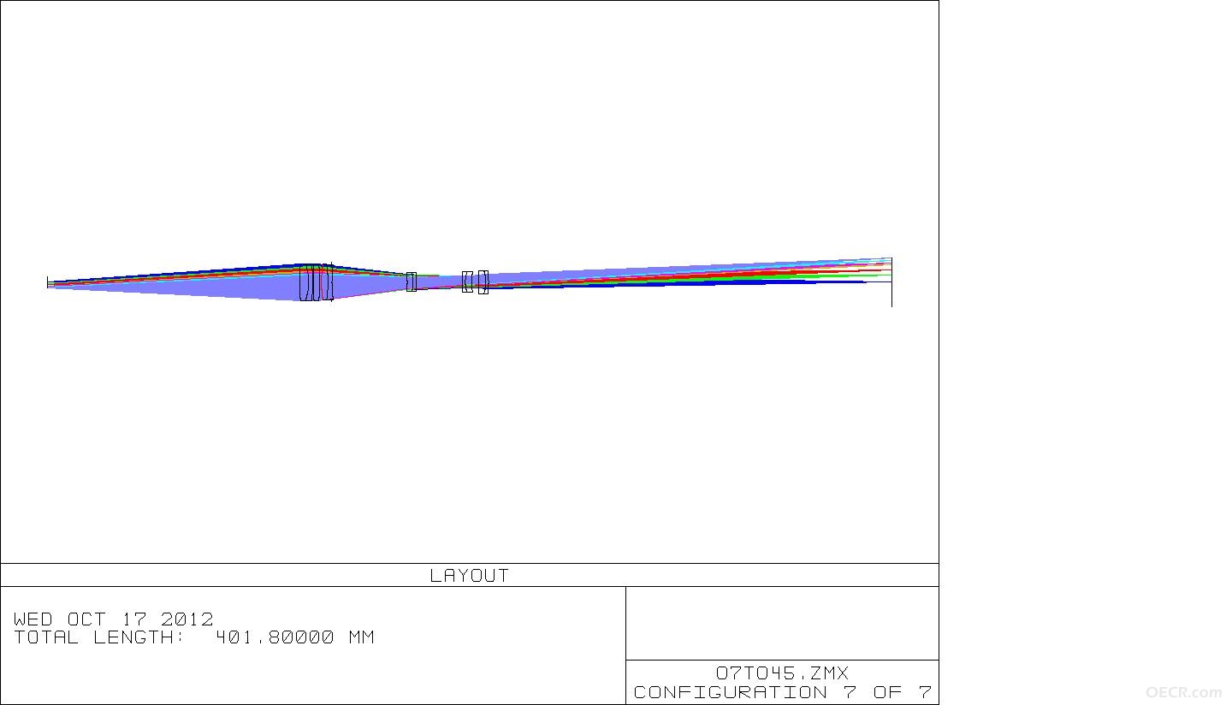Viewport: 1232px width, 705px height.
Task: Click the CONFIGURATION 7 OF 7 label
Action: pyautogui.click(x=782, y=692)
